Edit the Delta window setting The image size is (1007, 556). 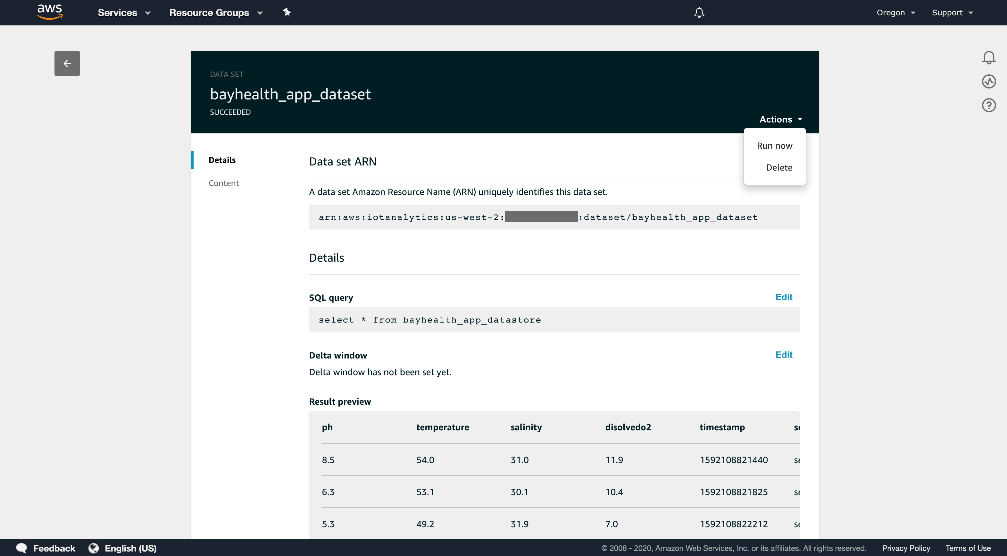pos(783,355)
